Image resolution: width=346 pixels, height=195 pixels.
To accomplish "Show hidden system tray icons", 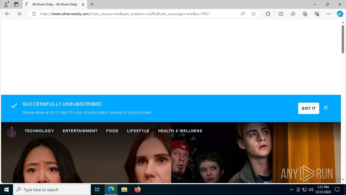I will [291, 190].
